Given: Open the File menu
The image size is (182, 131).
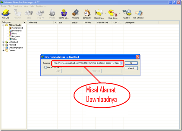Looking at the screenshot, I should [9, 6].
